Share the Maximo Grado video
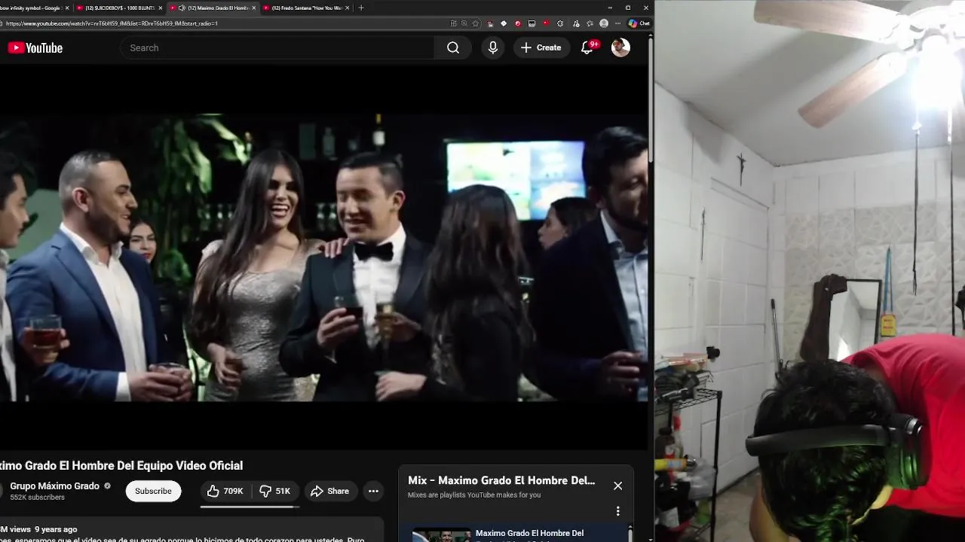Image resolution: width=965 pixels, height=542 pixels. pyautogui.click(x=330, y=491)
